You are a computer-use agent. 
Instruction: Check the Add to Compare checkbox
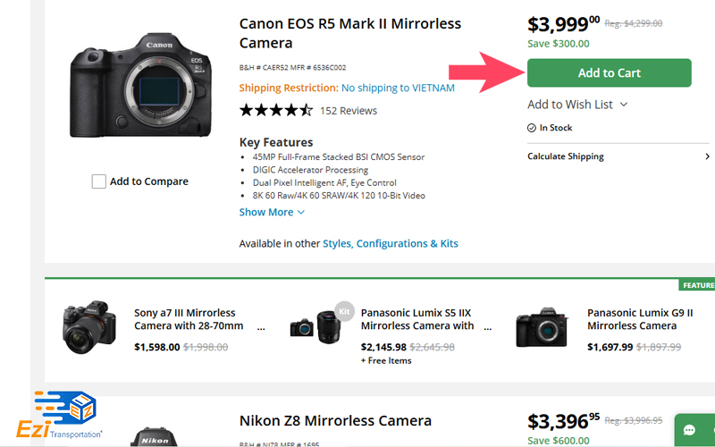click(x=99, y=181)
